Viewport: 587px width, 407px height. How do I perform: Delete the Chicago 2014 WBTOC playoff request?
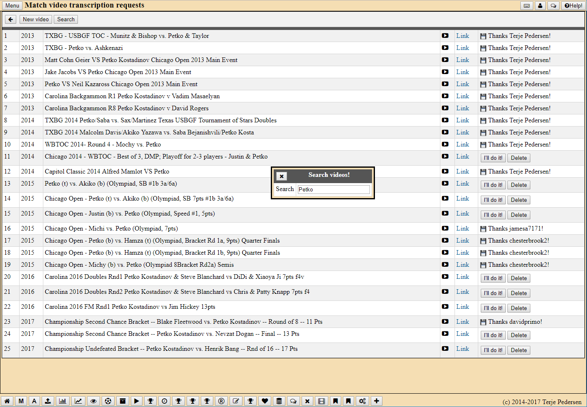point(519,158)
